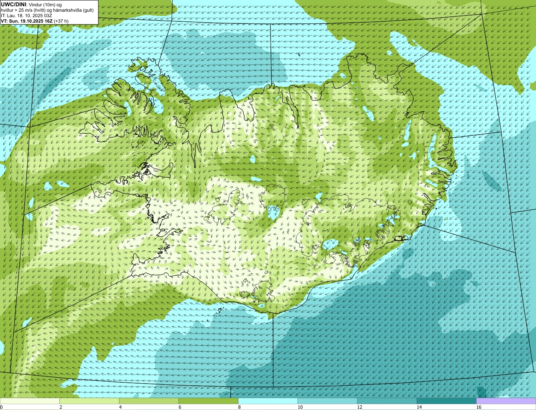
Task: Select the 2–4 m/s light yellow-green legend swatch
Action: coord(90,401)
